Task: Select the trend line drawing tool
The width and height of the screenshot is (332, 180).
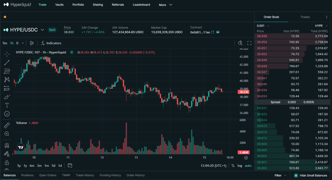Action: (7, 62)
